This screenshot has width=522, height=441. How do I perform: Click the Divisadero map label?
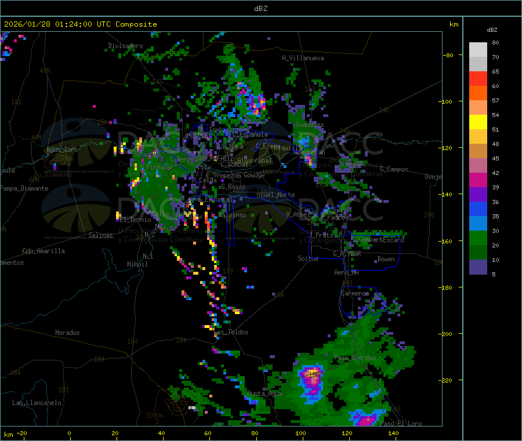pos(125,46)
